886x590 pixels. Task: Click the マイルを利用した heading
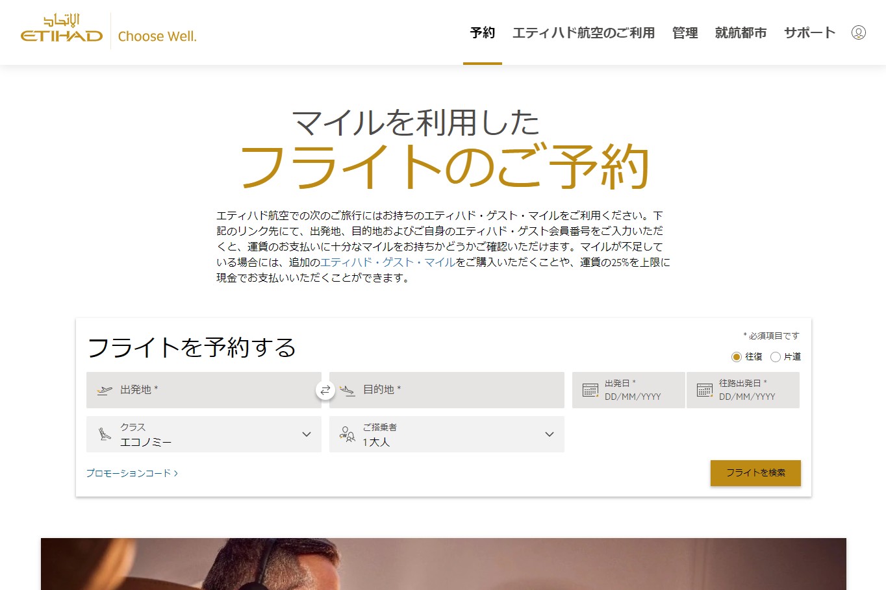click(416, 122)
